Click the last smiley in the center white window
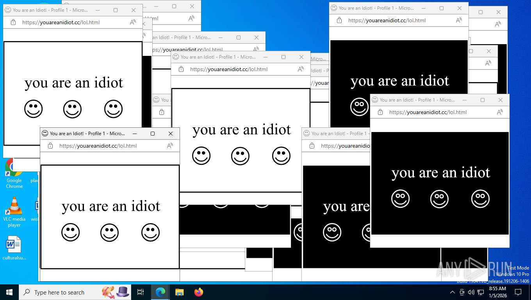Viewport: 531px width, 300px height. click(x=282, y=156)
